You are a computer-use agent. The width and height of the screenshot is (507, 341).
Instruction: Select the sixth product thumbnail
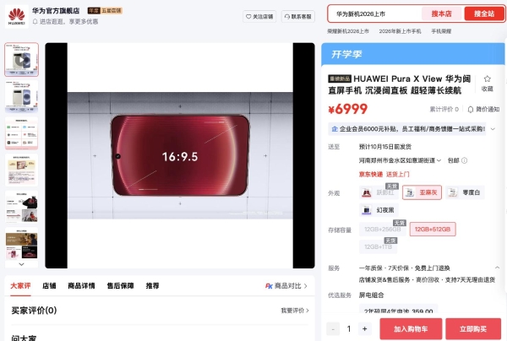tap(21, 243)
